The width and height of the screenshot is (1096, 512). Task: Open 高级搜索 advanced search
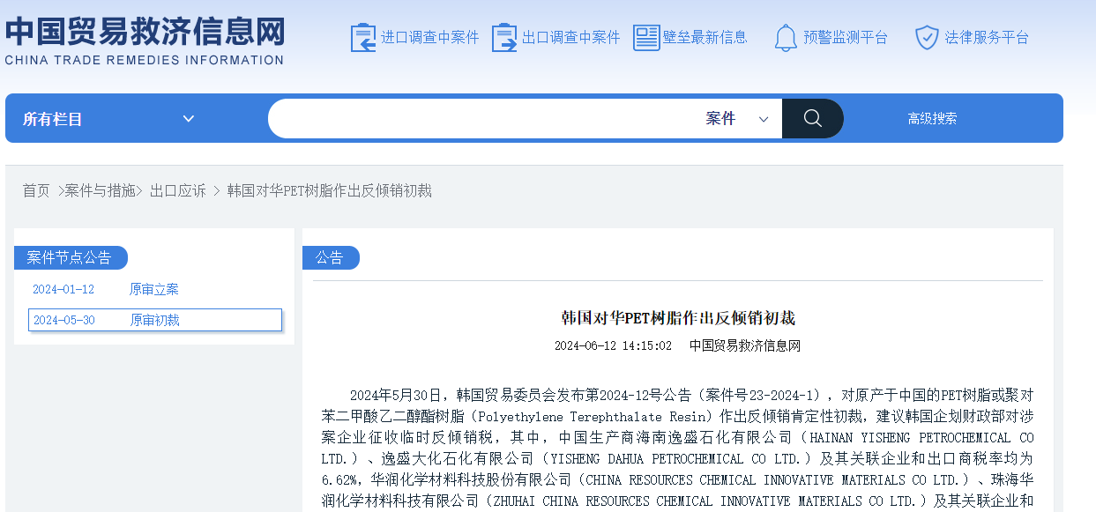[933, 119]
